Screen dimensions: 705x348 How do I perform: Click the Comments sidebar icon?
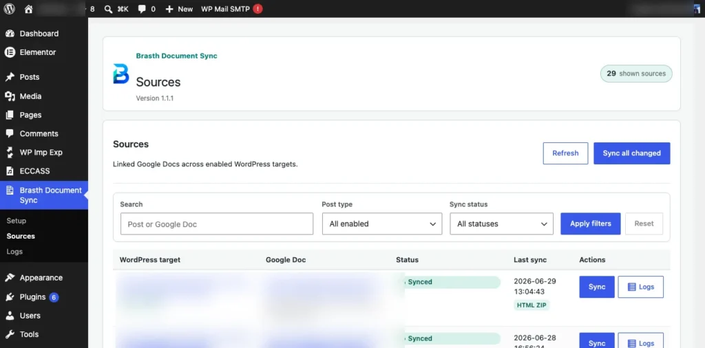10,134
